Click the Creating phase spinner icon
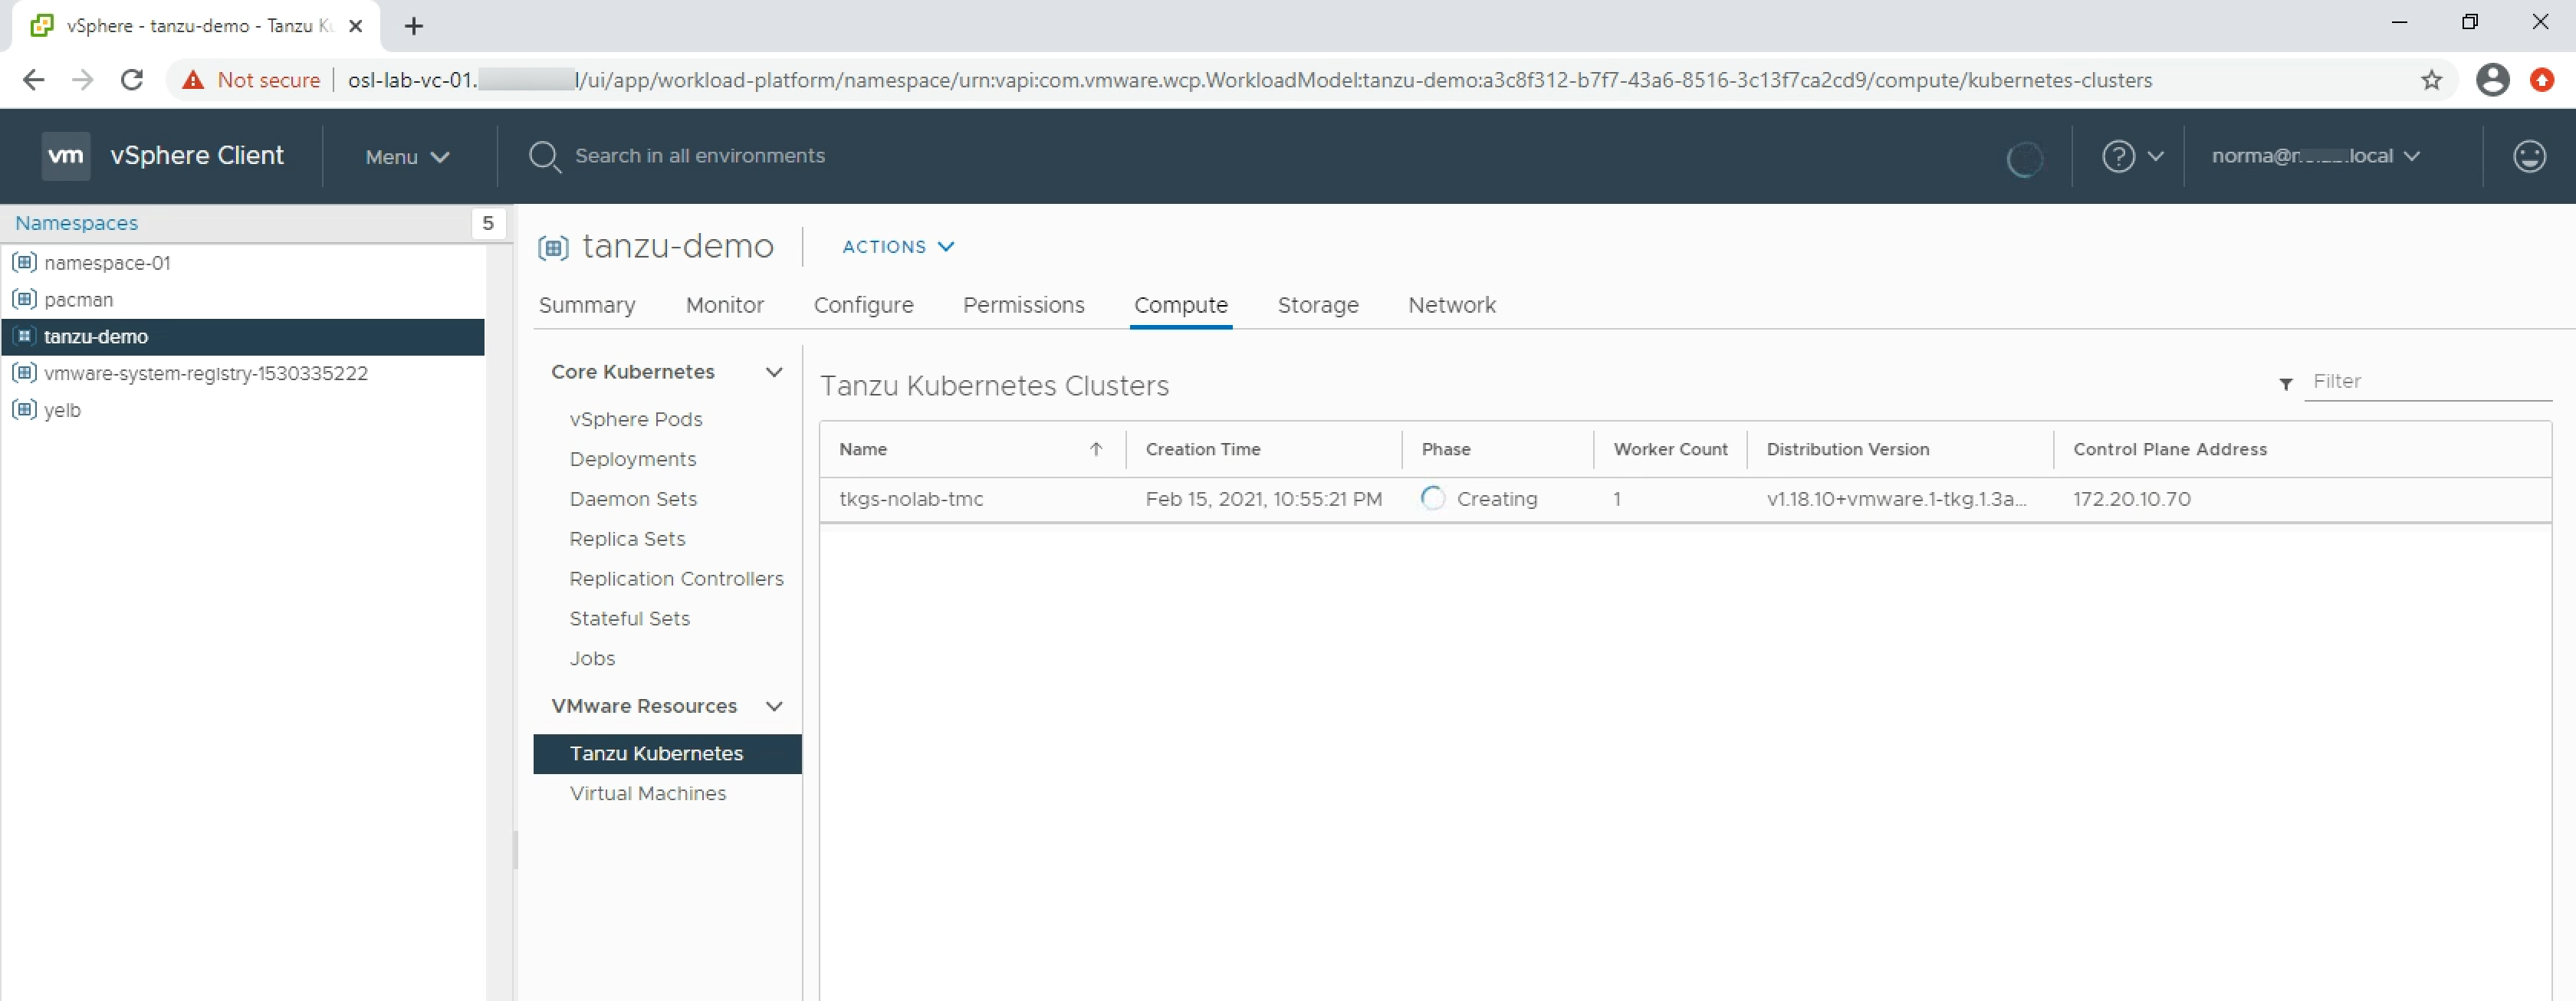Viewport: 2576px width, 1001px height. coord(1433,498)
